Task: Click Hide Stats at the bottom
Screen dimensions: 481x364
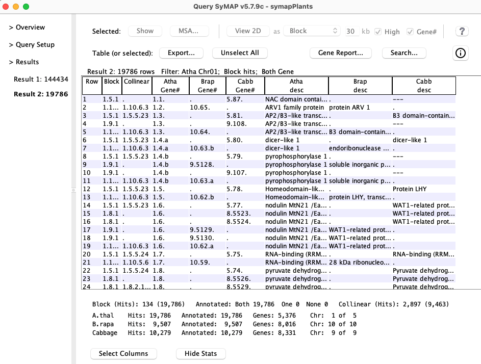Action: tap(200, 353)
